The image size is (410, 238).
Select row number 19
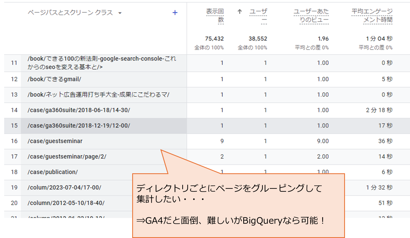14,187
